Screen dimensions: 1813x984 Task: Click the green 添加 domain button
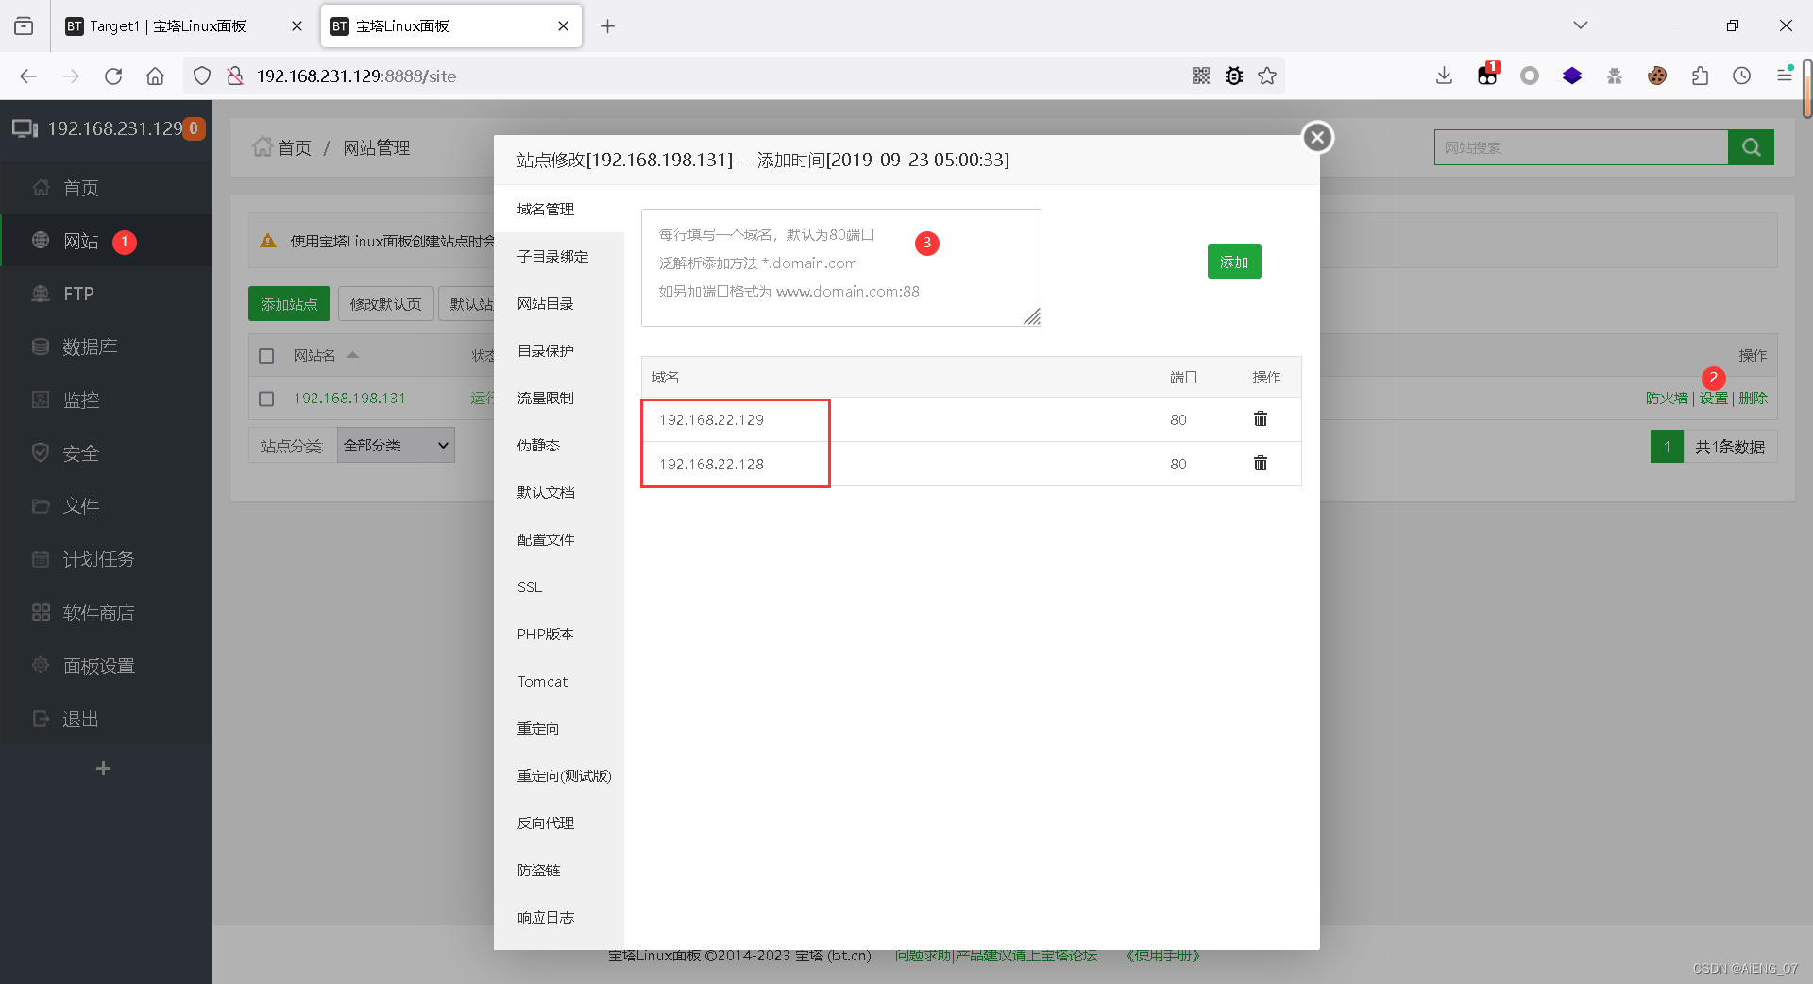click(x=1234, y=262)
